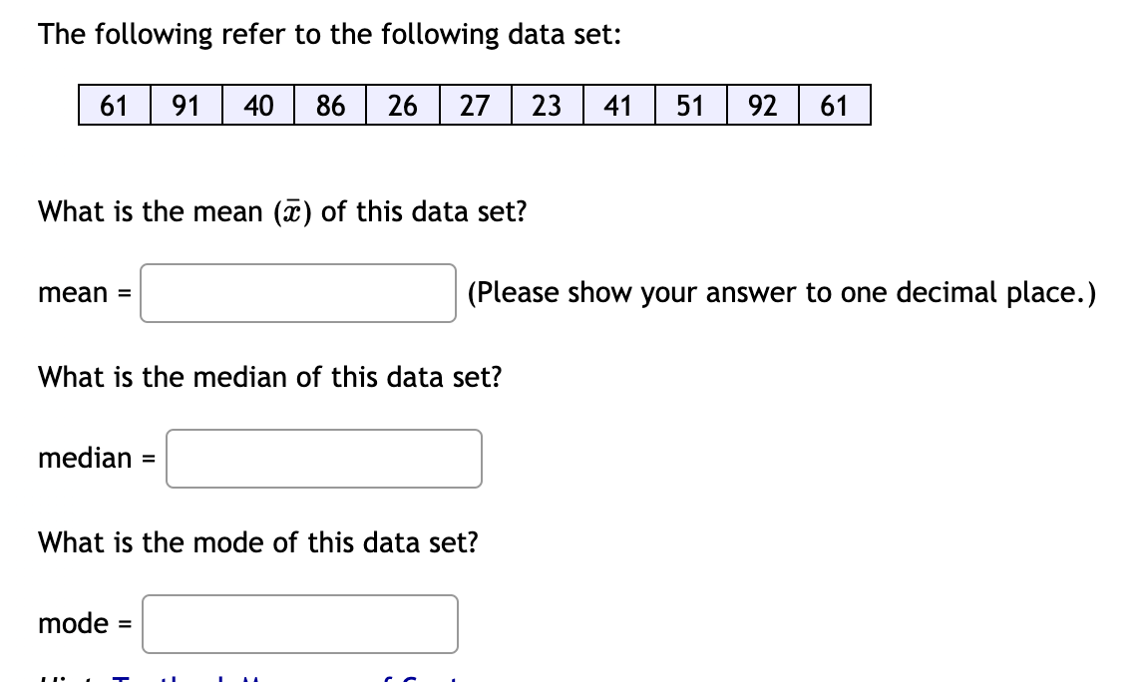Click the median question text
The width and height of the screenshot is (1143, 682).
click(x=269, y=377)
